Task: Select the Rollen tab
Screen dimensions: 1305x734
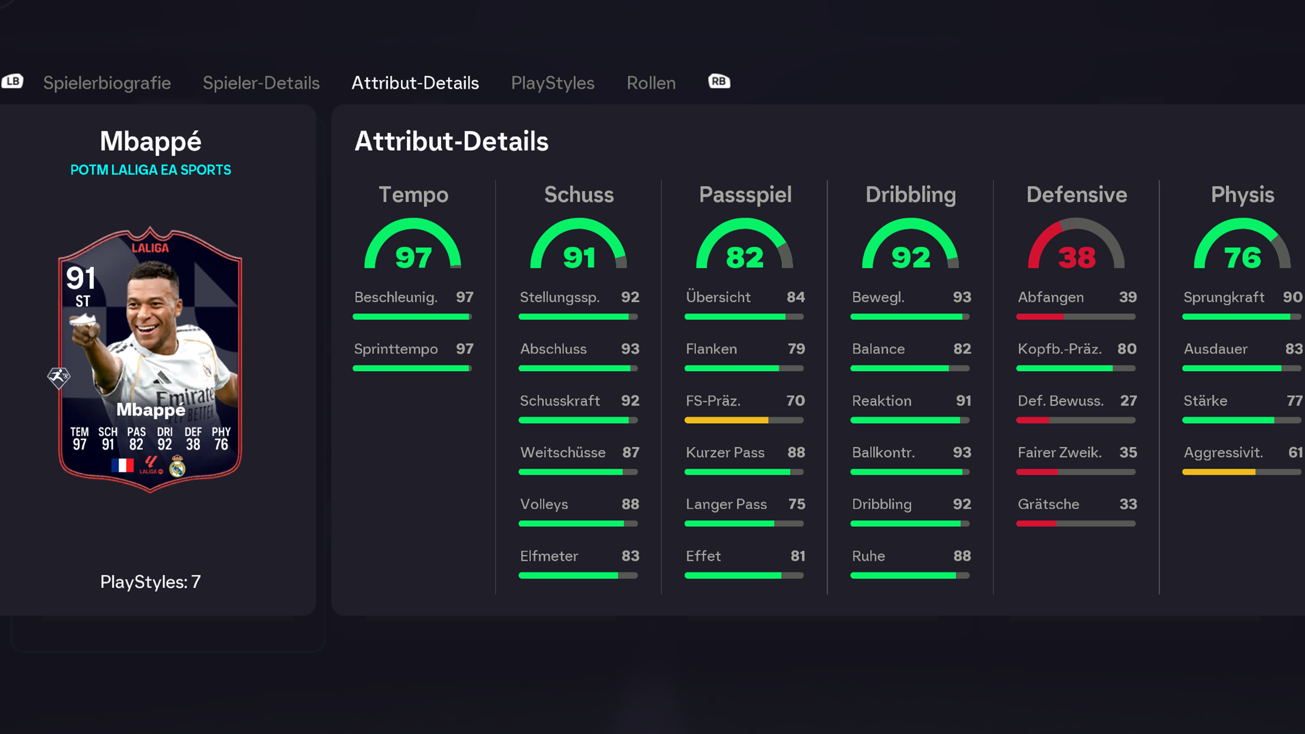Action: [651, 83]
